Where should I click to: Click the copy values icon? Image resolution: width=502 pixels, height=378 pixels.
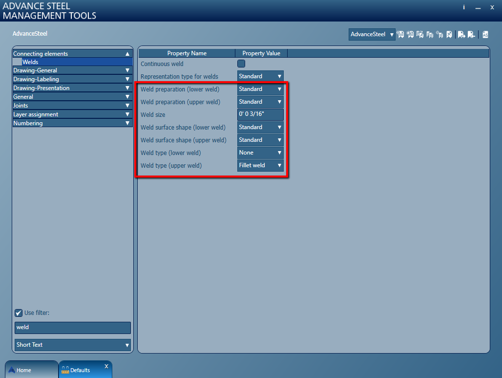429,34
